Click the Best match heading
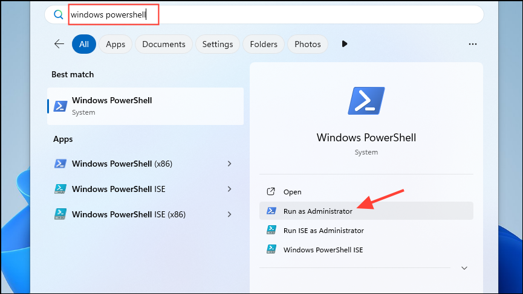 73,75
